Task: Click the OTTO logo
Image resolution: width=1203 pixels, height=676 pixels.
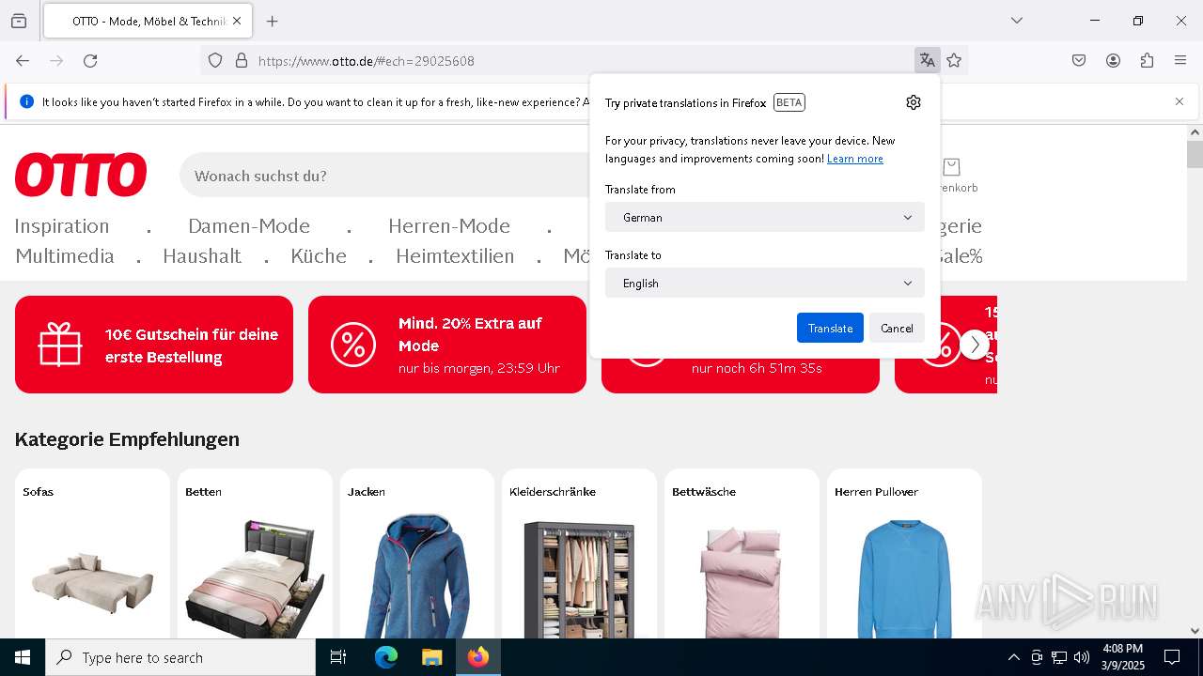Action: pos(81,176)
